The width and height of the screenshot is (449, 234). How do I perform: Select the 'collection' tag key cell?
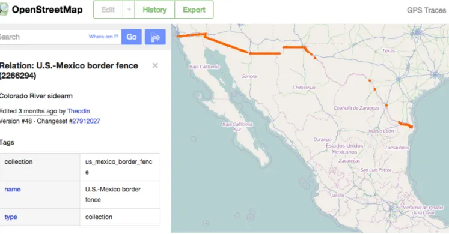40,167
